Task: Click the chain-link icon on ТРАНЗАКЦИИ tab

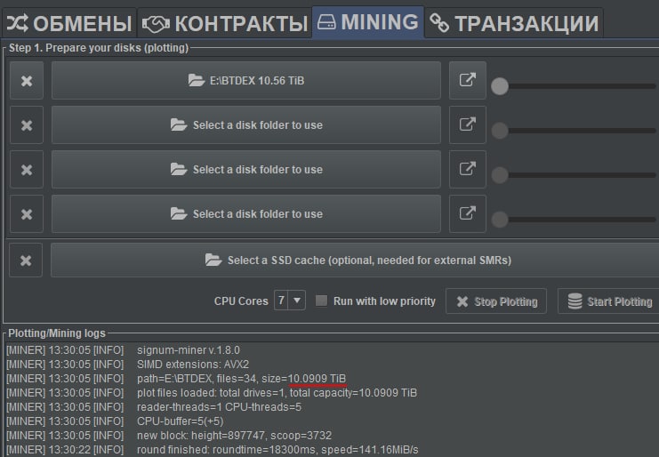Action: [439, 23]
